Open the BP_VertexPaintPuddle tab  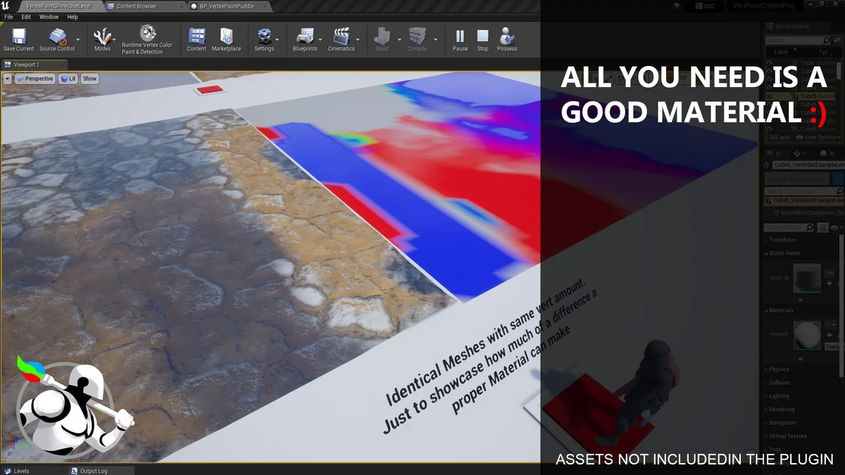tap(224, 5)
